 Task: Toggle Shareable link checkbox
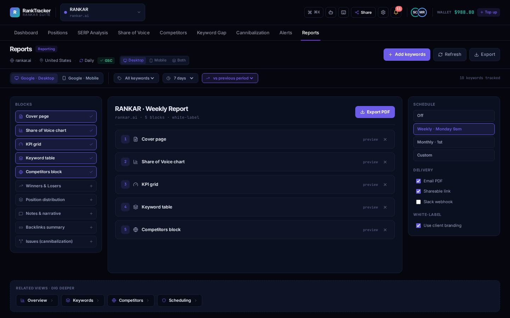[418, 191]
